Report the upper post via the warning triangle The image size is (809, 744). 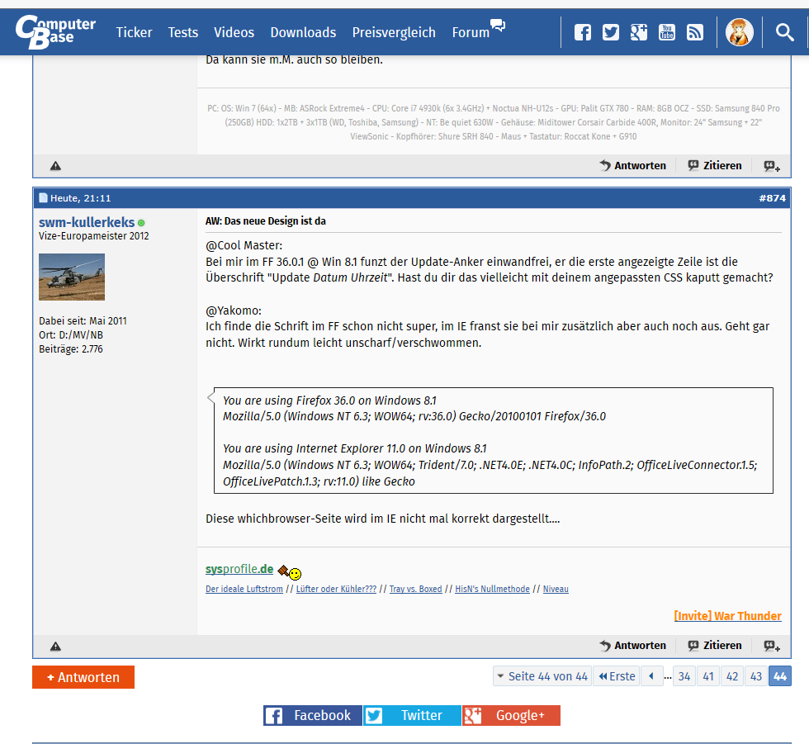(x=56, y=166)
